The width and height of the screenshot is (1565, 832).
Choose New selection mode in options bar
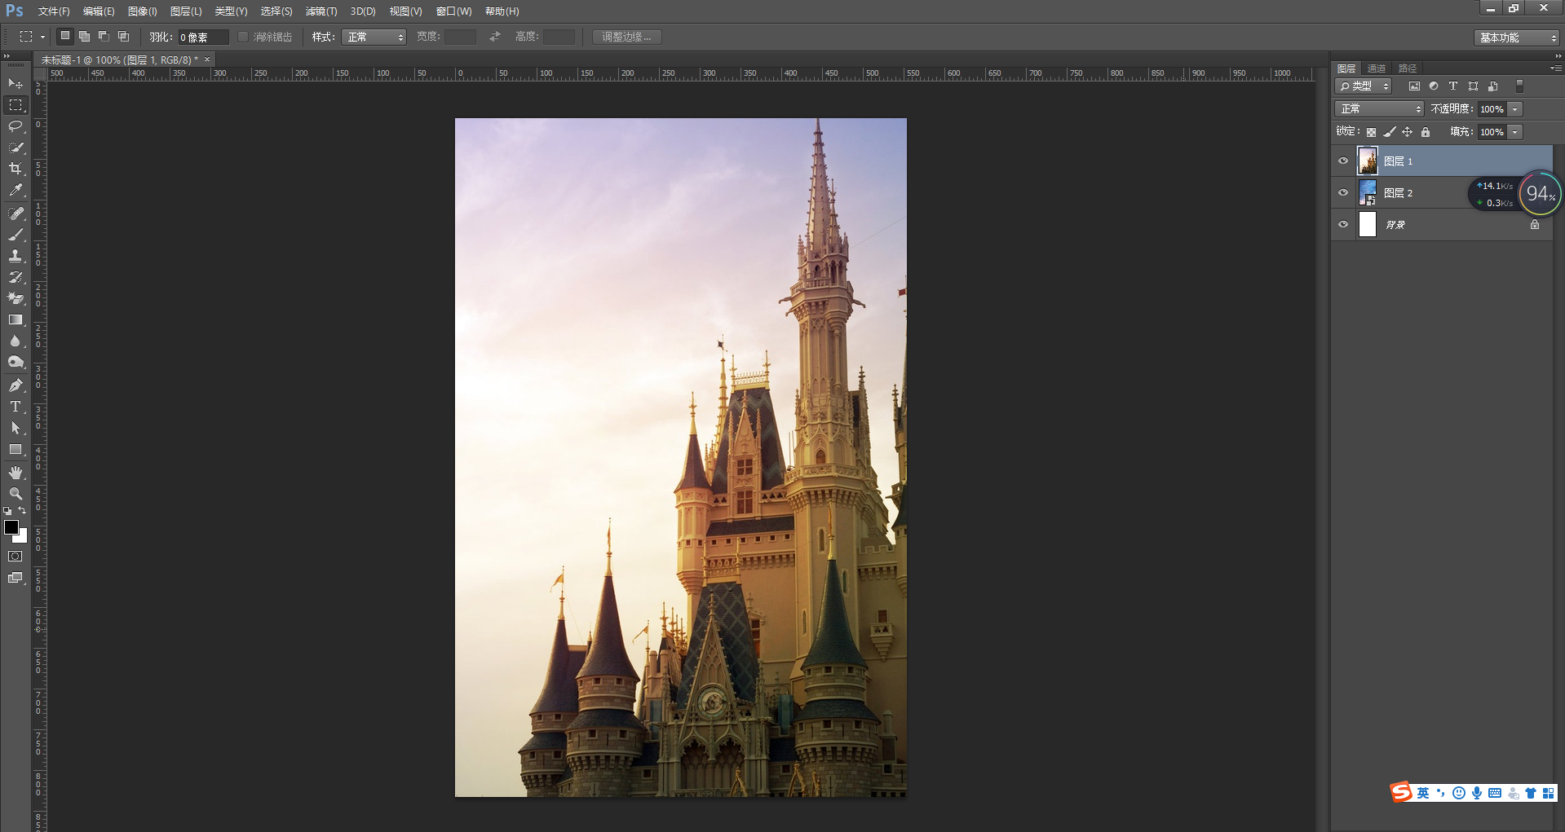tap(65, 36)
